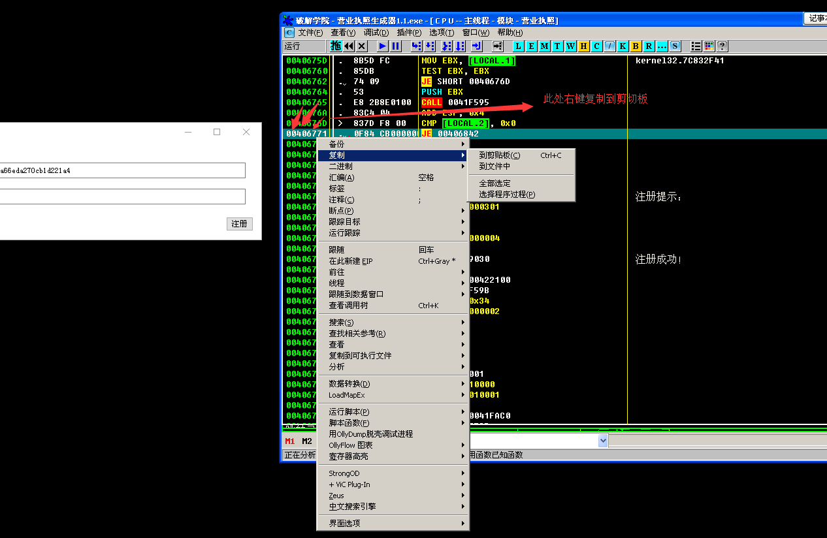Click the Trace Over toolbar icon

[x=460, y=46]
